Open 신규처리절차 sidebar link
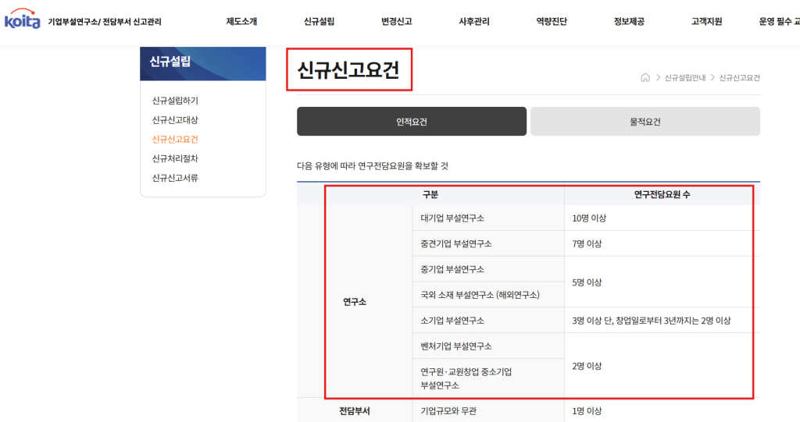This screenshot has width=800, height=422. coord(175,158)
